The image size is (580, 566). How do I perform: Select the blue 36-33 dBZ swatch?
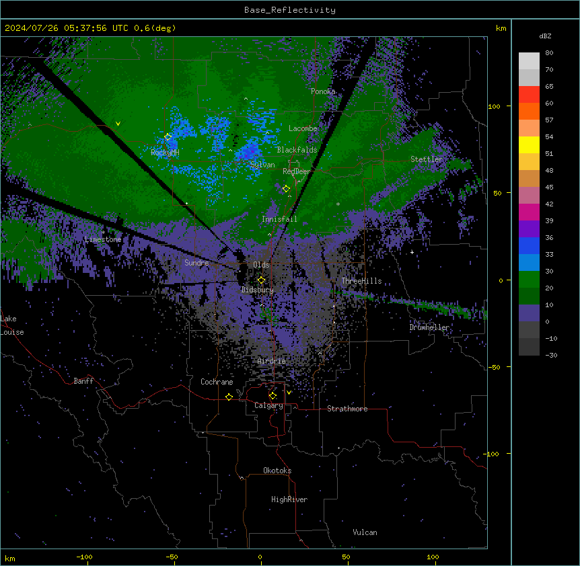click(x=529, y=245)
